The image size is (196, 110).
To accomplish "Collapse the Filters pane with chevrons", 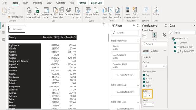I will coord(138,26).
